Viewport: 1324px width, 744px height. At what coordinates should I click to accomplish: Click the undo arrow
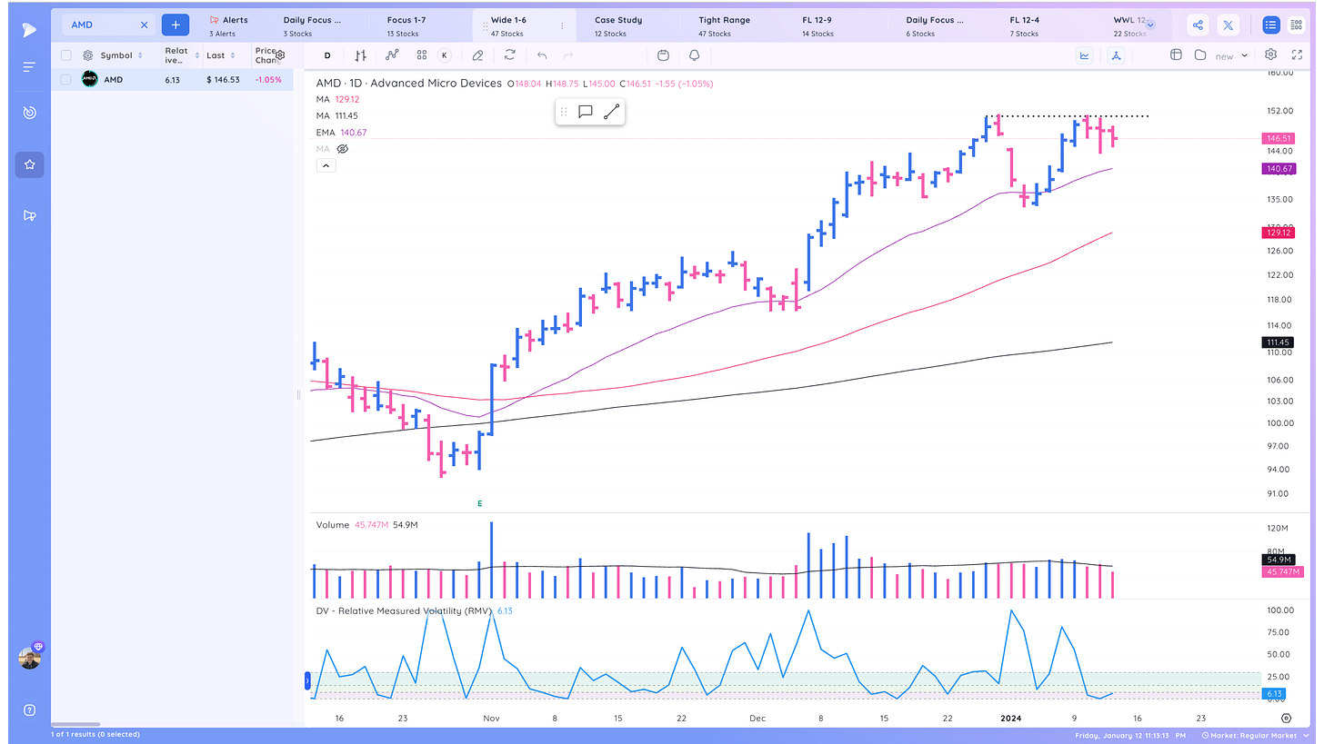(542, 55)
